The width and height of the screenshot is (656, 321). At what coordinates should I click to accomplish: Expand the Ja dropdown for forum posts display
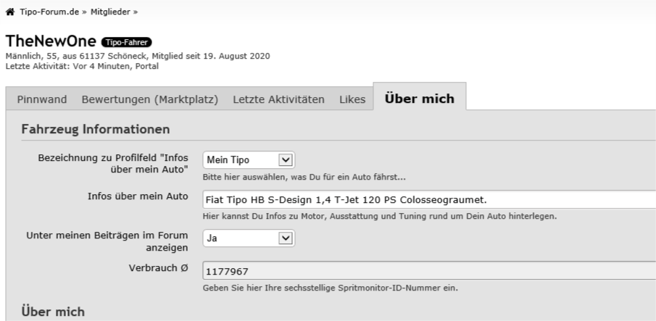[x=249, y=237]
